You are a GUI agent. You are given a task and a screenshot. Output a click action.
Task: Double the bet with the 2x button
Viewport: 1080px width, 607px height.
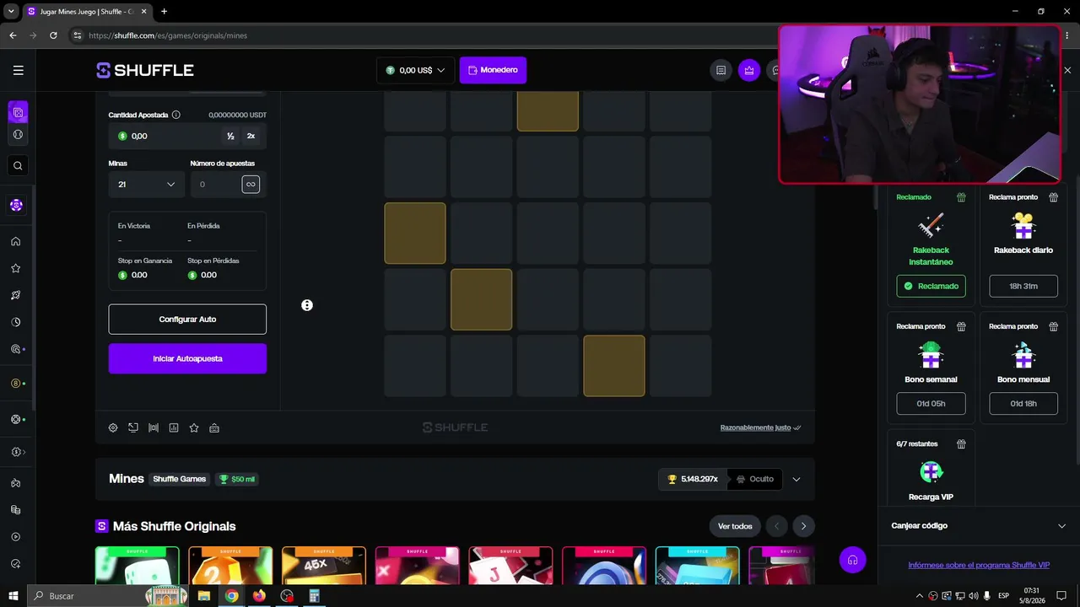pos(251,136)
